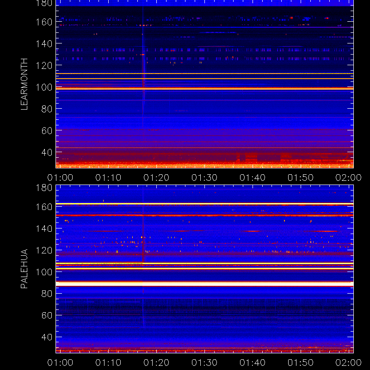Choose the 01:00 time label below Palehua plot

(60, 363)
